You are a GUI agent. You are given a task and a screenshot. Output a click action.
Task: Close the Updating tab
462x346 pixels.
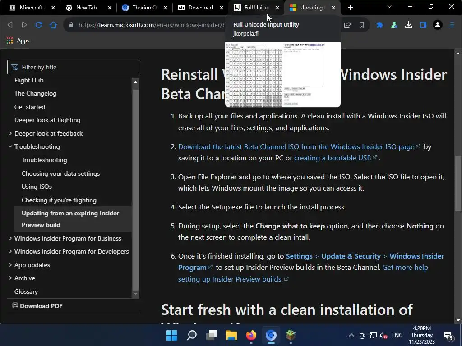[333, 8]
